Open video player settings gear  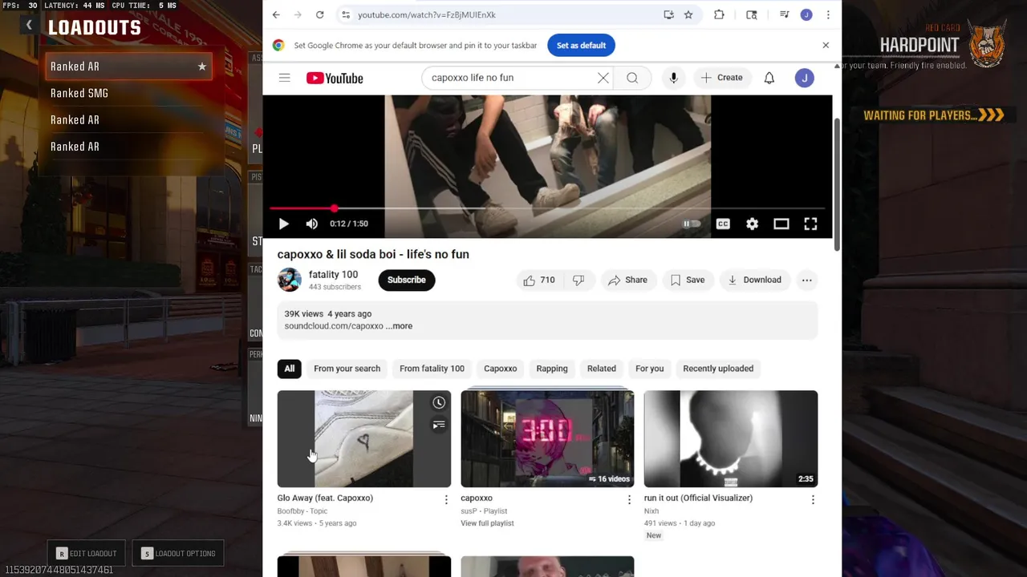tap(752, 224)
